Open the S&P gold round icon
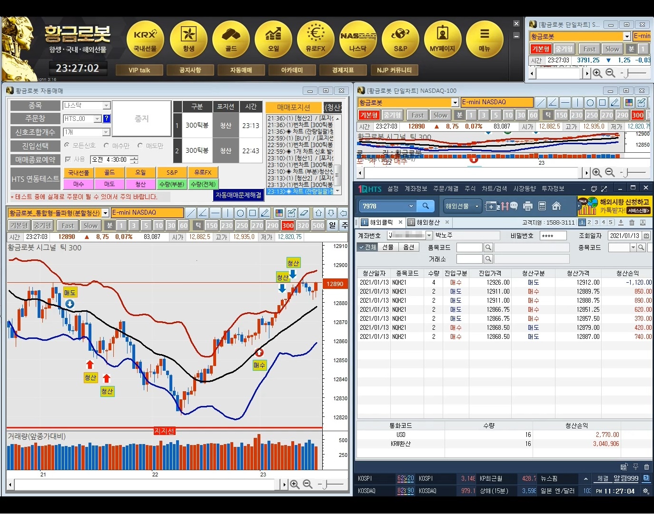654x514 pixels. click(400, 40)
